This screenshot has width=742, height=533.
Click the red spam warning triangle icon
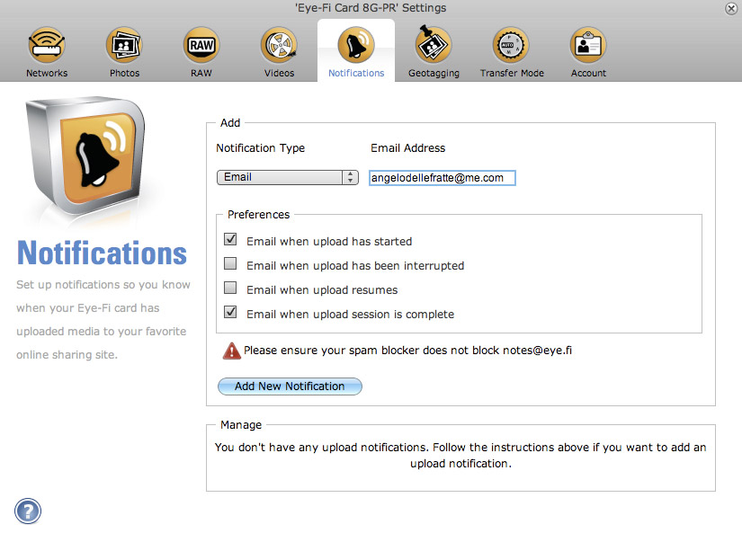231,351
